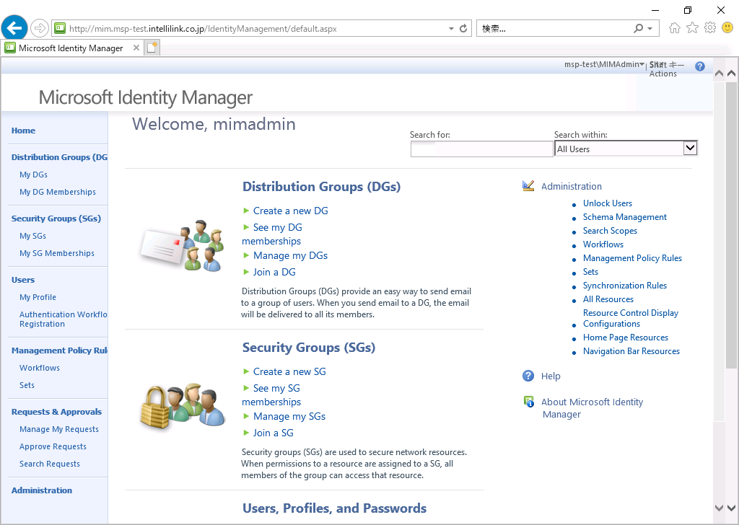Screen dimensions: 739x525
Task: Click Manage my DGs link
Action: 290,256
